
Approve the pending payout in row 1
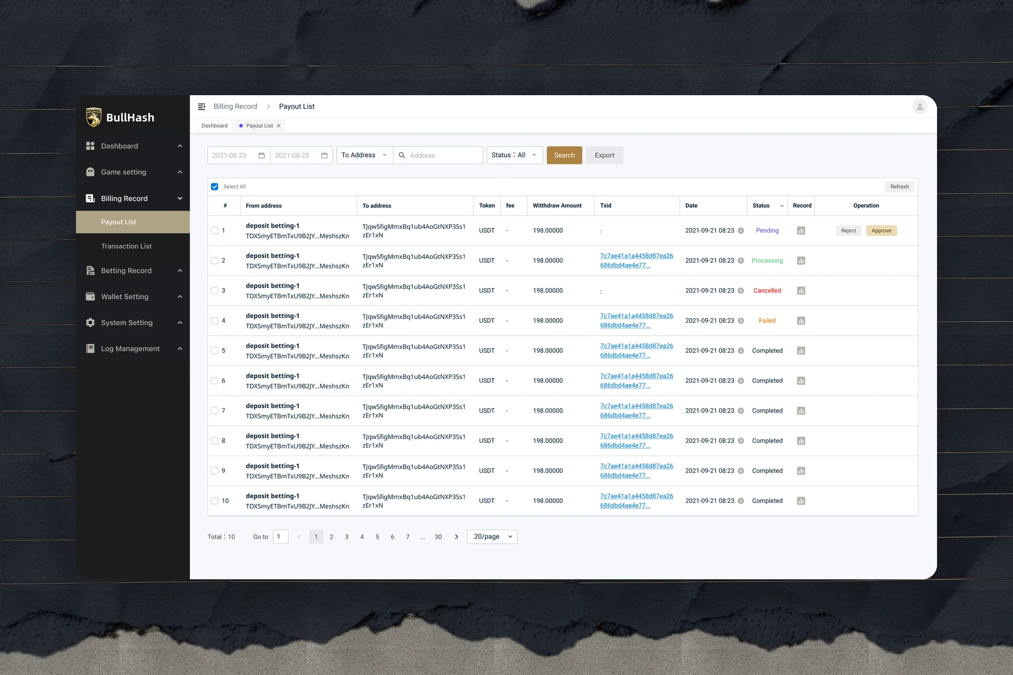click(x=881, y=231)
